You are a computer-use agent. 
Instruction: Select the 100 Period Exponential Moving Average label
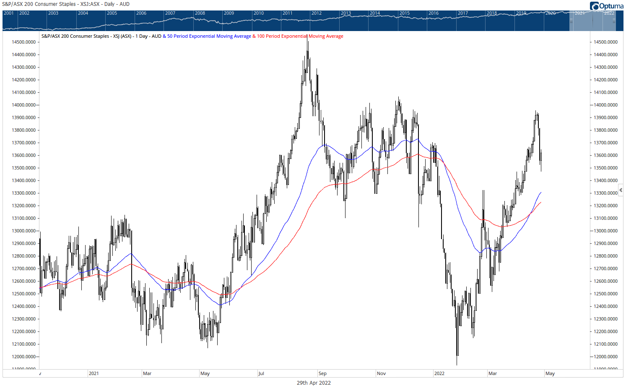[x=300, y=36]
